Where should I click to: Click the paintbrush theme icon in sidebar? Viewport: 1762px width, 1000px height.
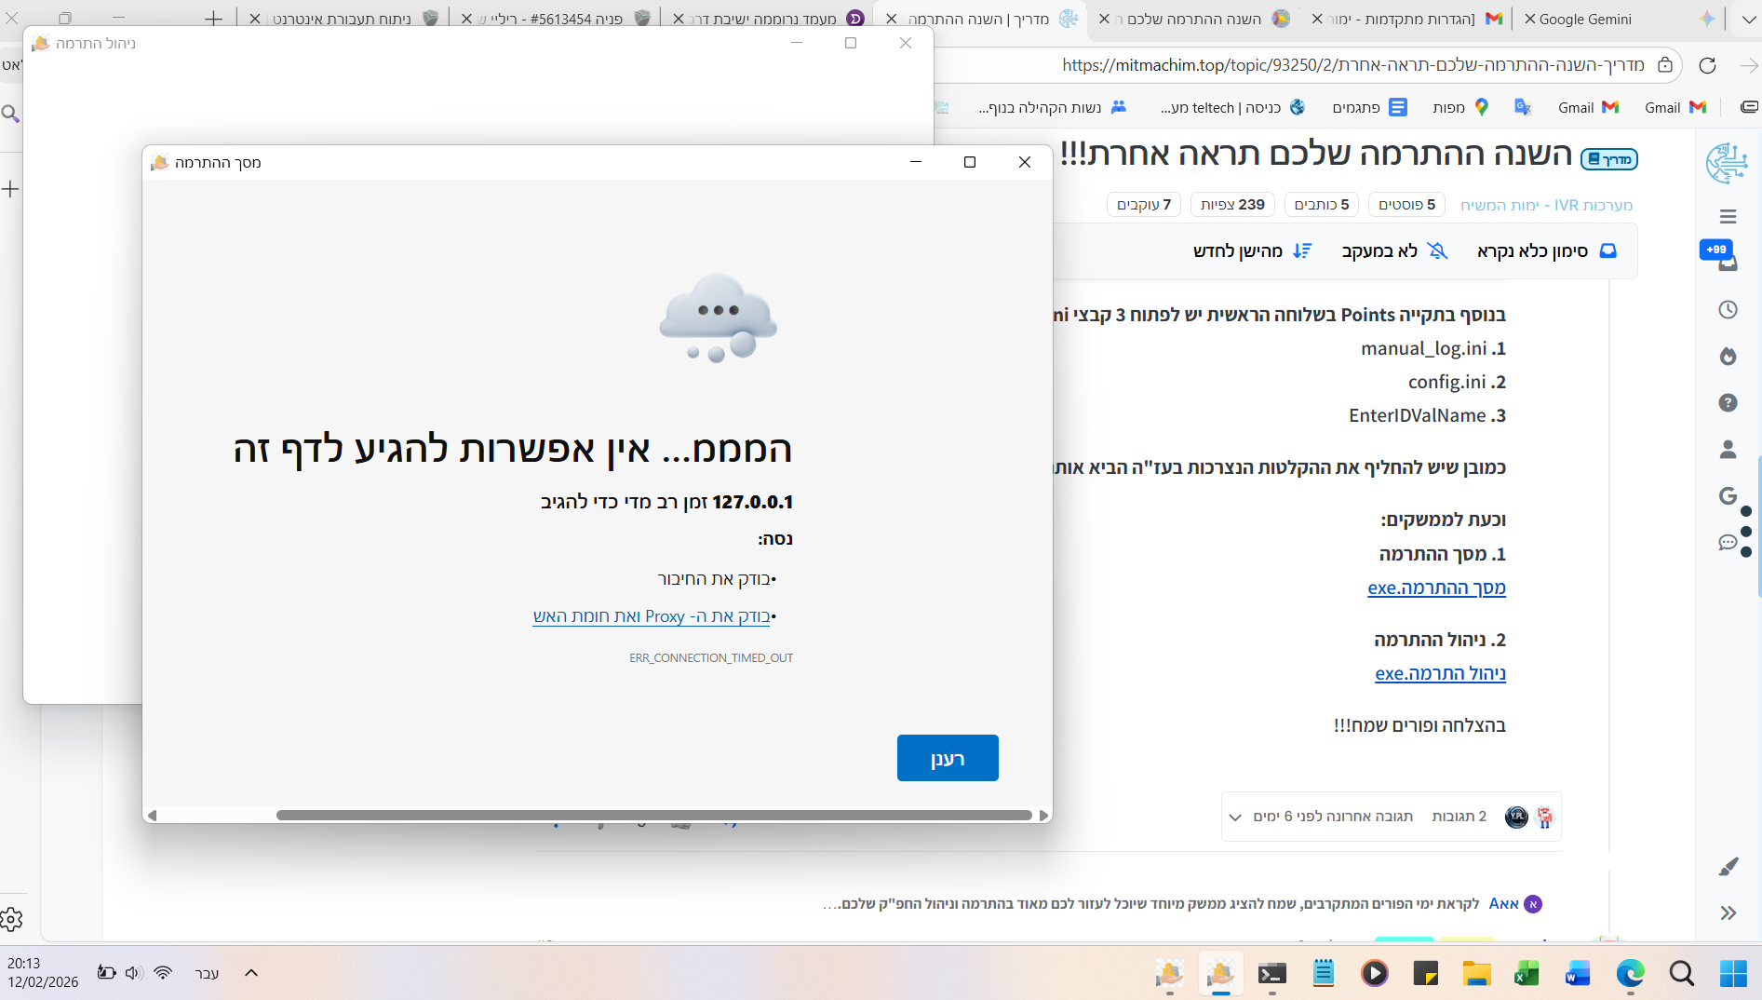[1728, 867]
